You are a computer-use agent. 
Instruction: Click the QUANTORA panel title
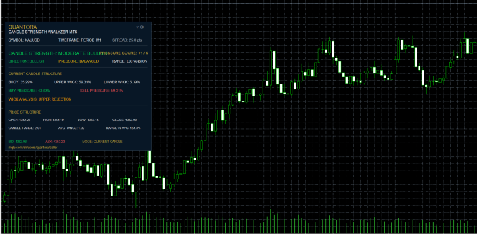pyautogui.click(x=22, y=27)
